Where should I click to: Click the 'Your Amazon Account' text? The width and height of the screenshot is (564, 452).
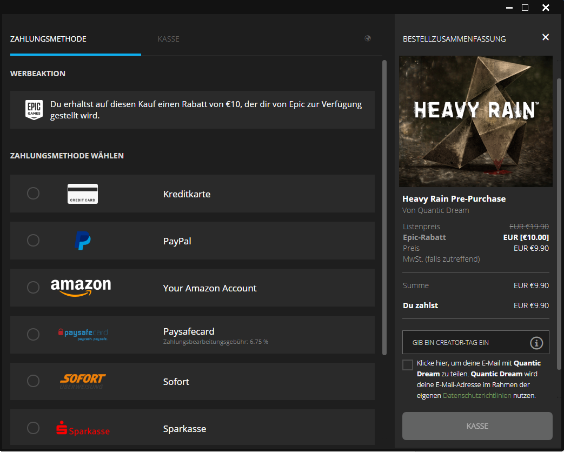pyautogui.click(x=210, y=288)
